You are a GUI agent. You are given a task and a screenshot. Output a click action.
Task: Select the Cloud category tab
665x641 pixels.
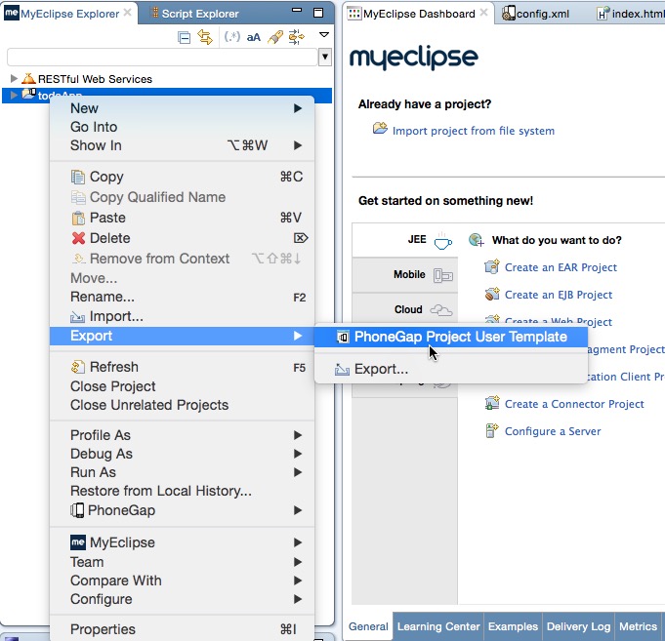coord(405,309)
